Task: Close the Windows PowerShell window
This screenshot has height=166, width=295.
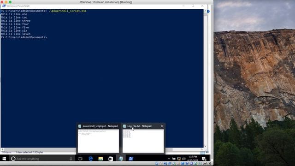Action: (x=202, y=6)
